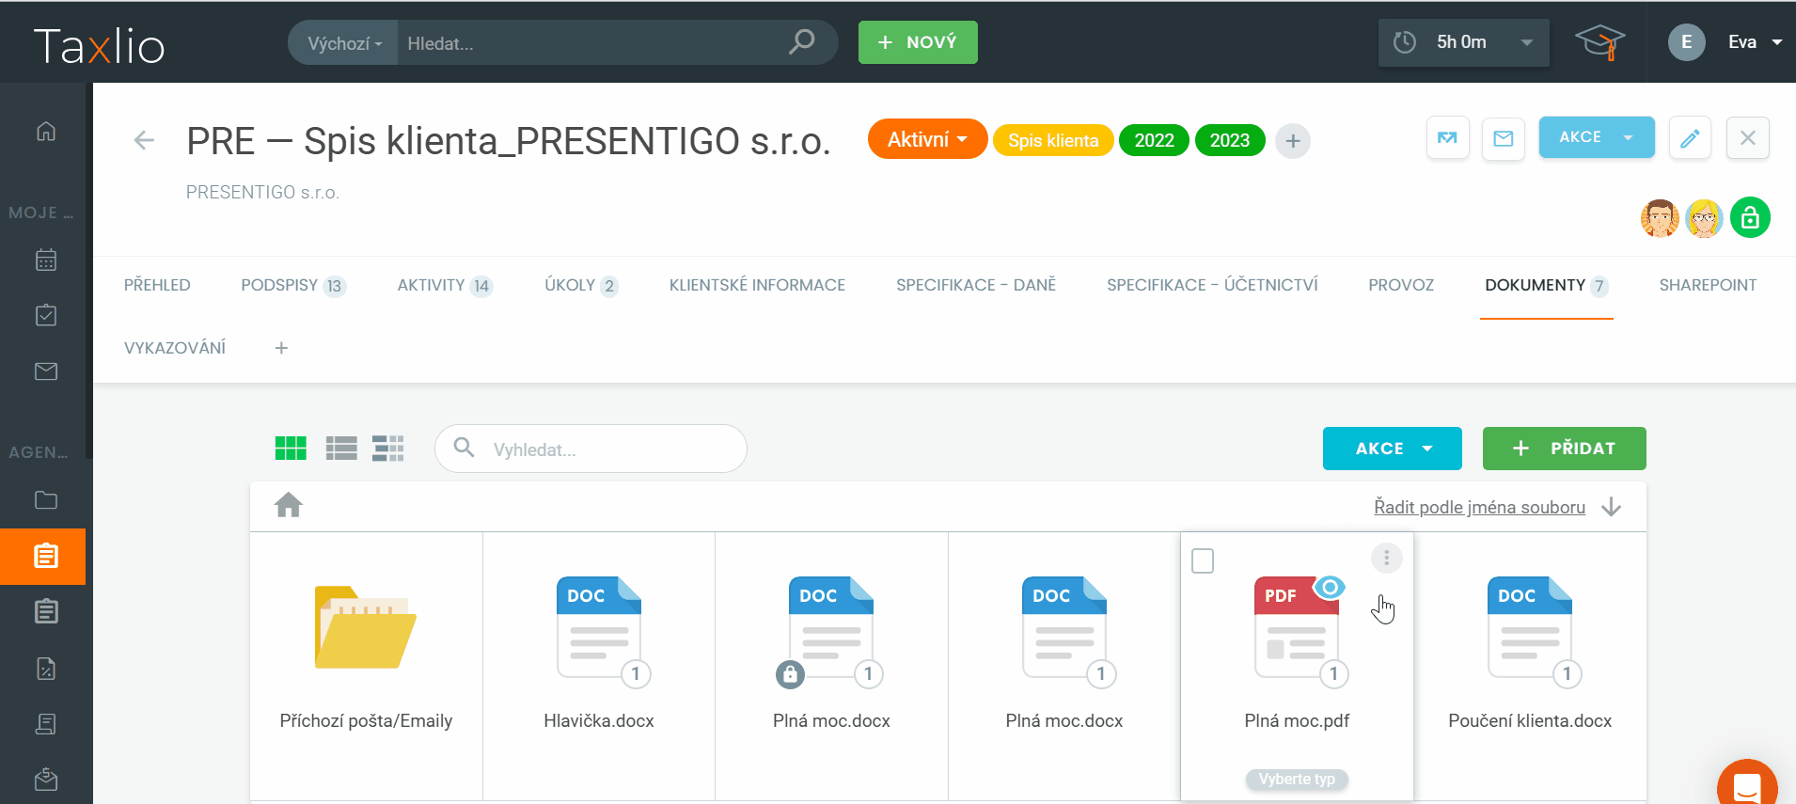Switch to detailed list view
The image size is (1796, 804).
pyautogui.click(x=388, y=449)
